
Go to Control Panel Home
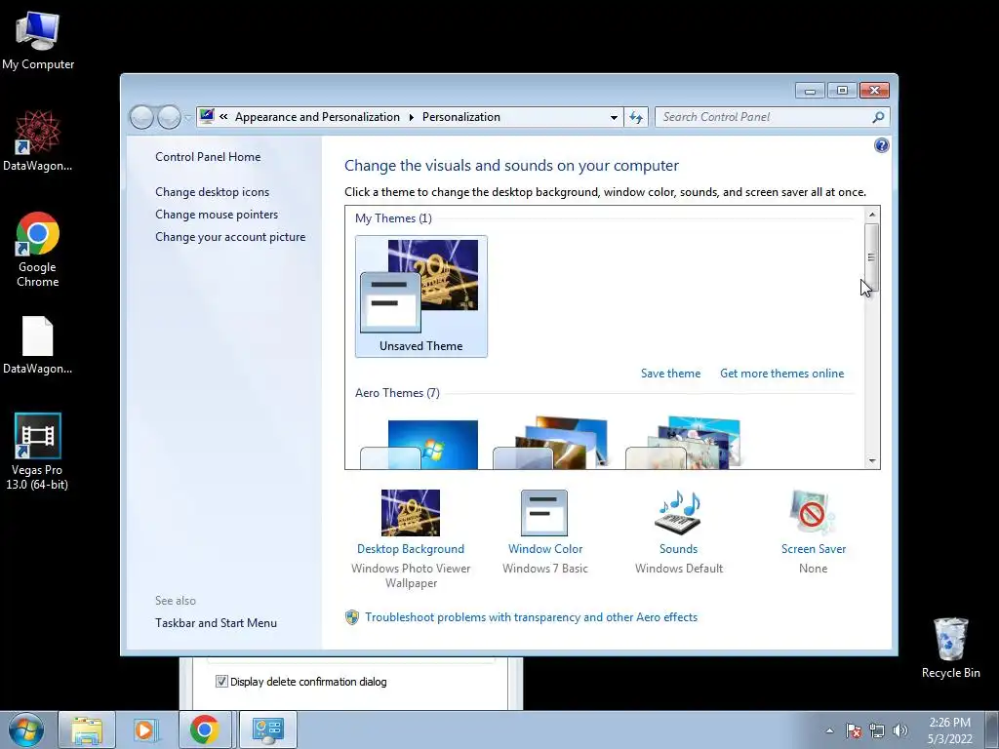pyautogui.click(x=208, y=157)
